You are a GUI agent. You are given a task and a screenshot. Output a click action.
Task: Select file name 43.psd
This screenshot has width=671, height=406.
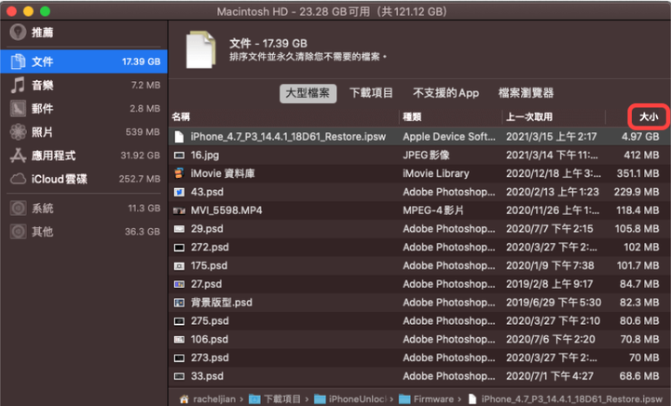[x=207, y=192]
